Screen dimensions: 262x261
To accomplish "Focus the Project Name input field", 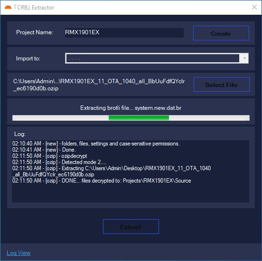I will click(x=124, y=32).
